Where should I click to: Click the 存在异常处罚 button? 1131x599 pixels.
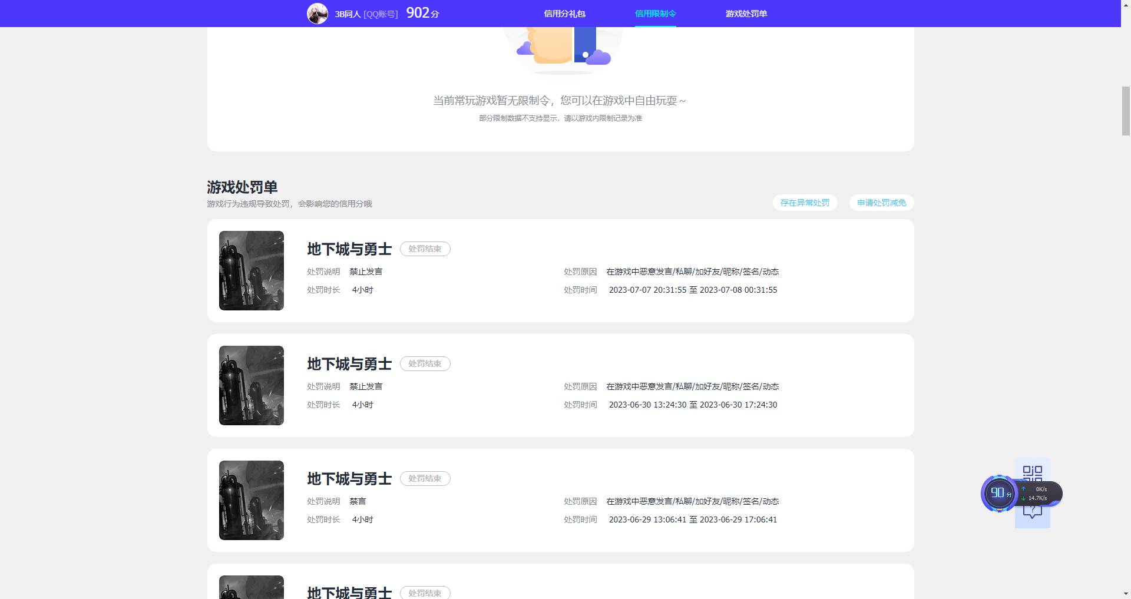click(804, 203)
